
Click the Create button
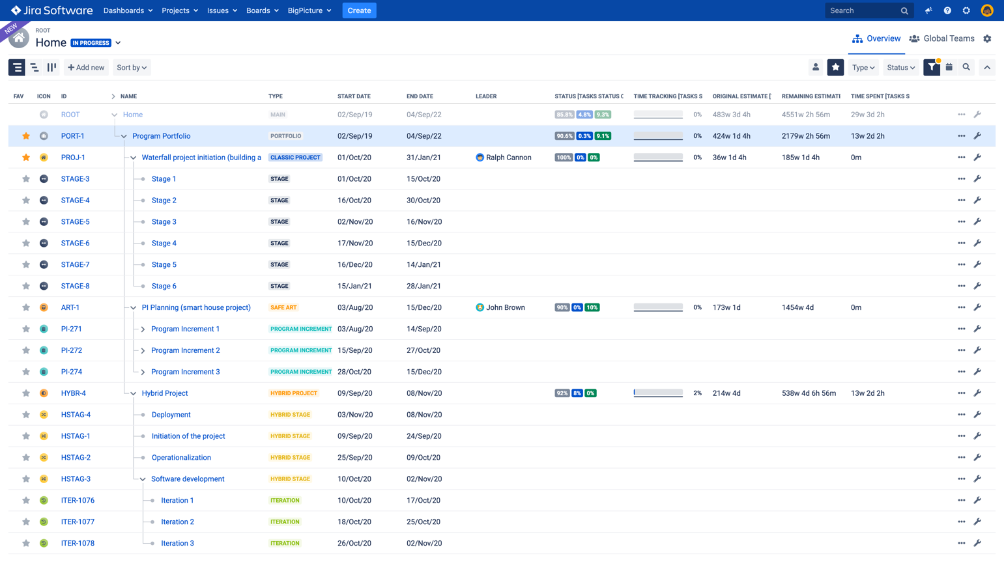point(359,10)
